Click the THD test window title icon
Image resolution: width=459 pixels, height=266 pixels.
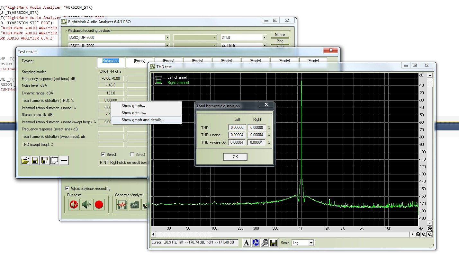[x=153, y=66]
